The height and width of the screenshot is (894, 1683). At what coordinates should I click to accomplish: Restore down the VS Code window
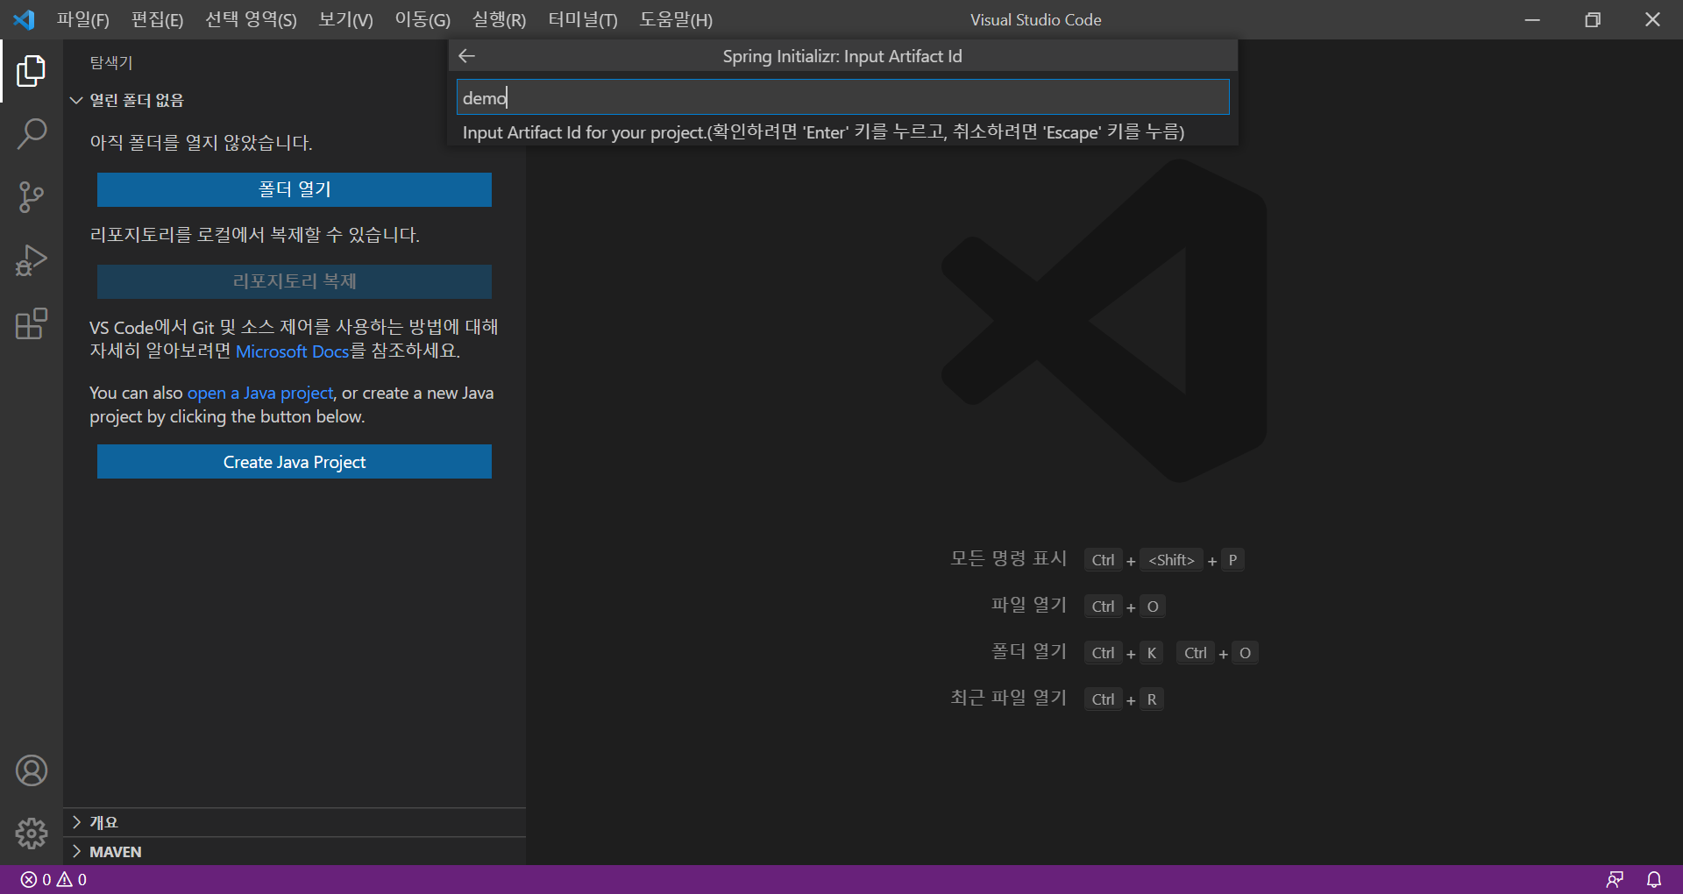click(1593, 19)
